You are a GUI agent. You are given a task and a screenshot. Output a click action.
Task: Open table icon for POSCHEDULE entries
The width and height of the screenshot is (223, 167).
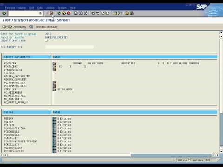(54, 132)
